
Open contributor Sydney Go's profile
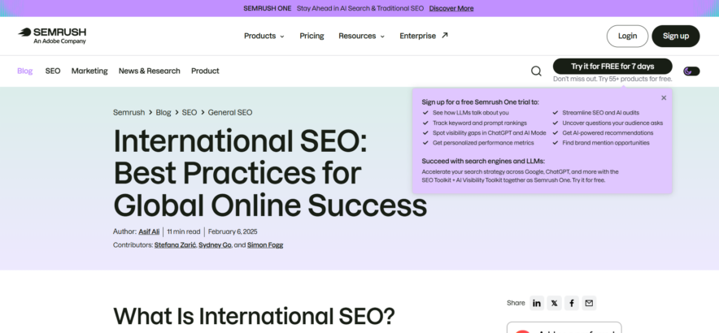[215, 245]
